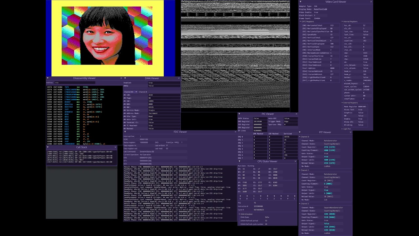Click the CPU AX register value 15c7
Screen dimensions: 419x236
click(x=275, y=169)
